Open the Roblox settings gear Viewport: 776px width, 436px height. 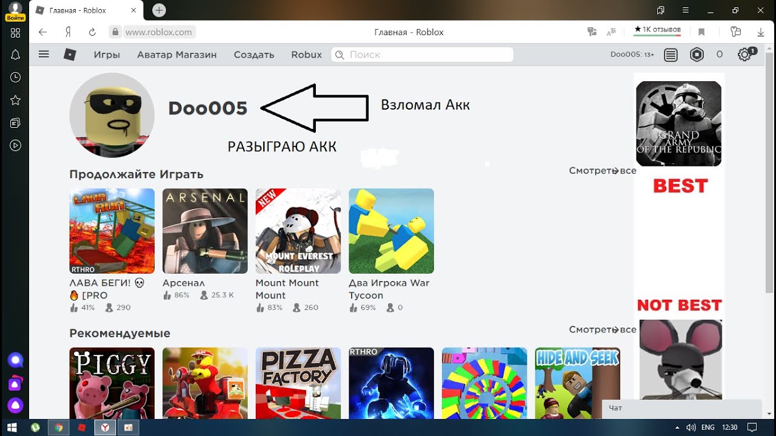pos(744,54)
